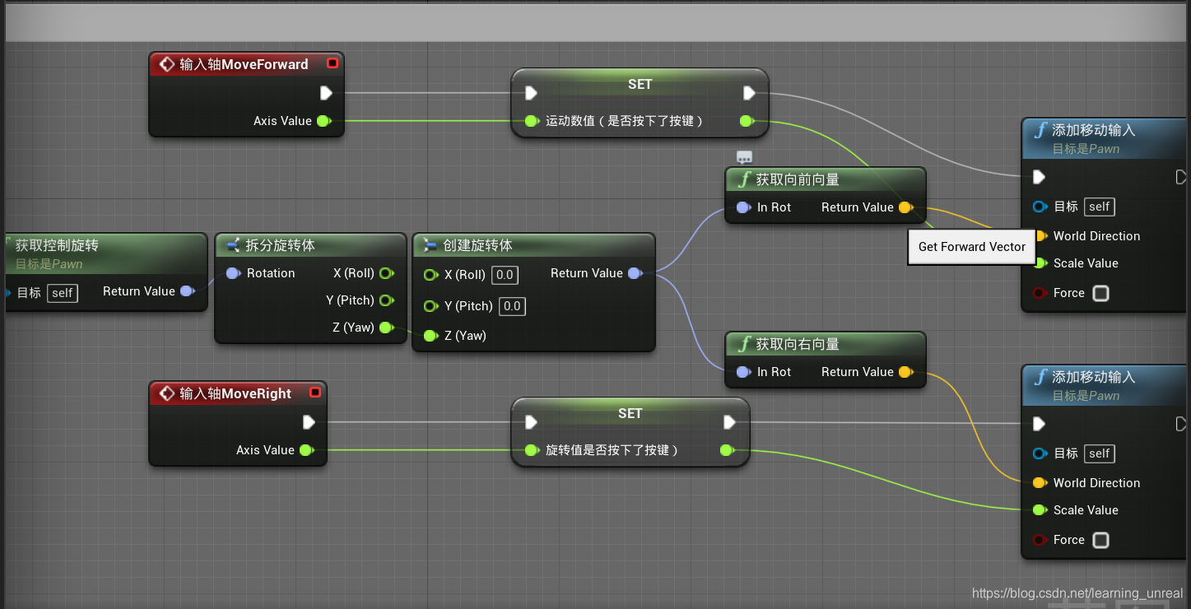This screenshot has width=1191, height=609.
Task: Click the execution input pin of the top SET node
Action: tap(532, 92)
